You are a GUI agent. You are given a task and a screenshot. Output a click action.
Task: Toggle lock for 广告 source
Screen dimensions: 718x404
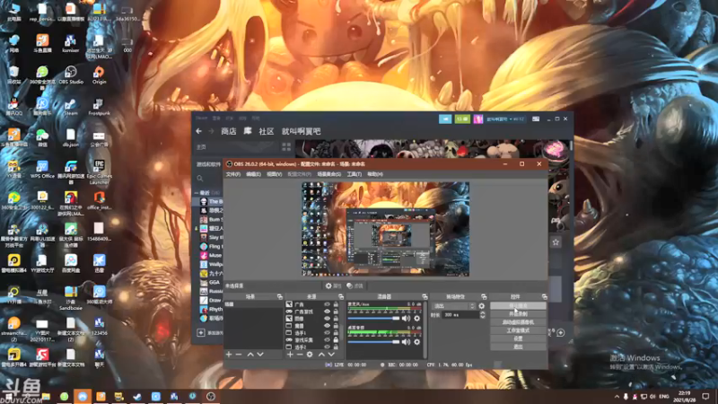pyautogui.click(x=336, y=304)
